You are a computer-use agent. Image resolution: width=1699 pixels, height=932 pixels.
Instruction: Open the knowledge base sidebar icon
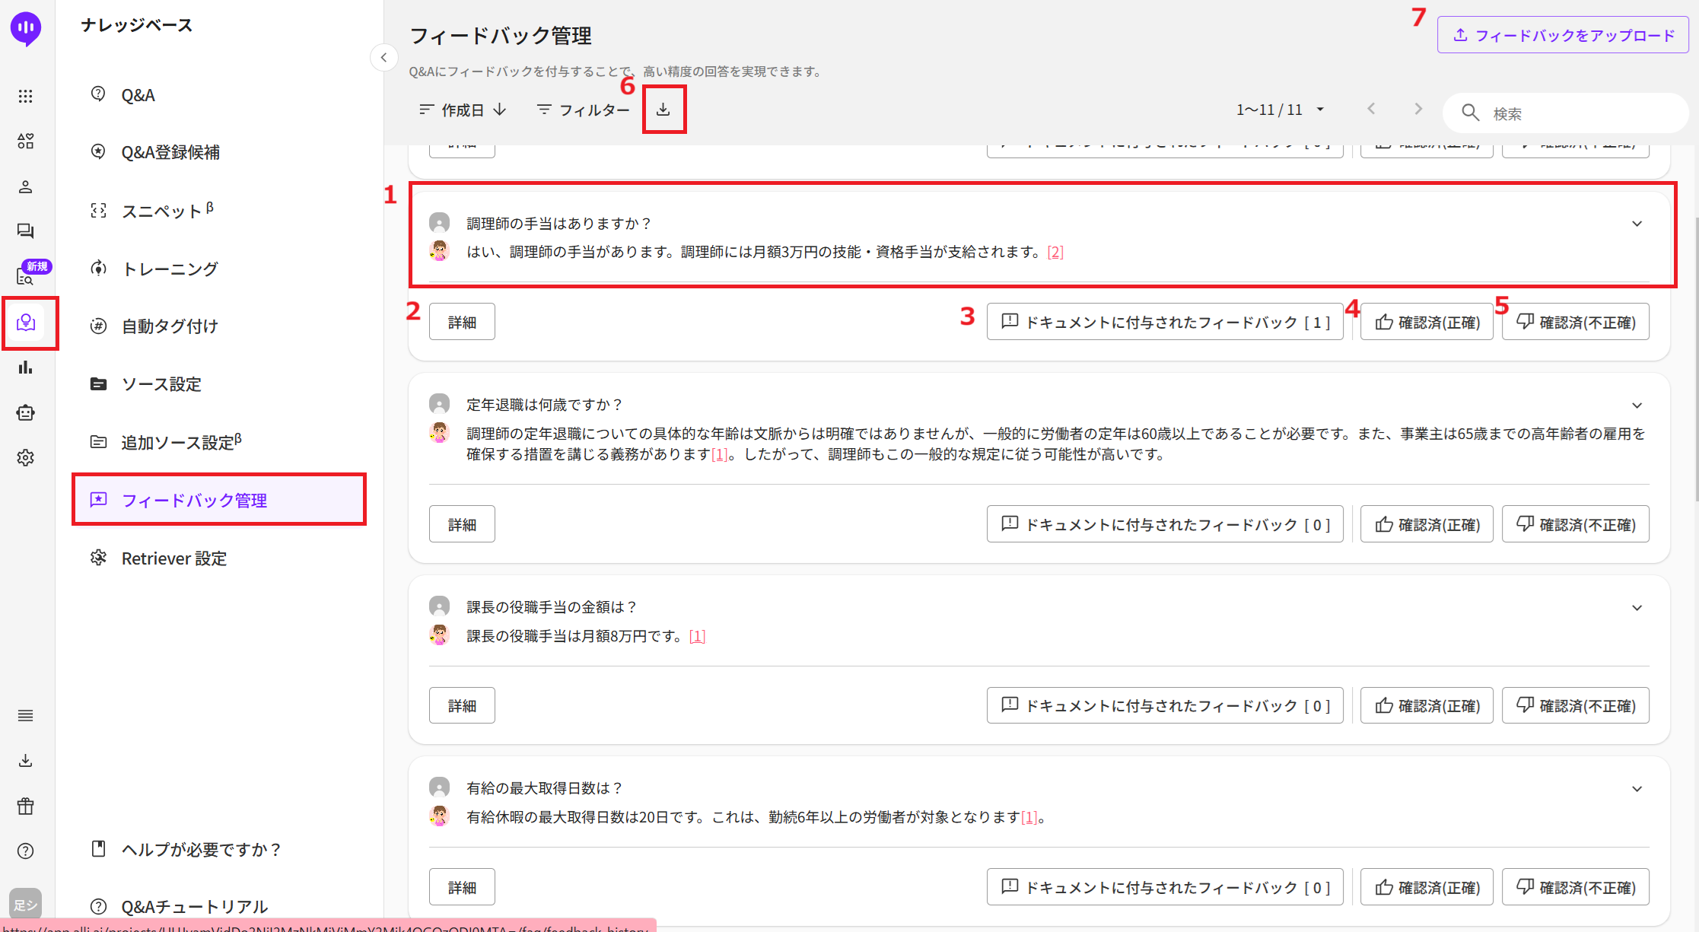click(x=26, y=323)
